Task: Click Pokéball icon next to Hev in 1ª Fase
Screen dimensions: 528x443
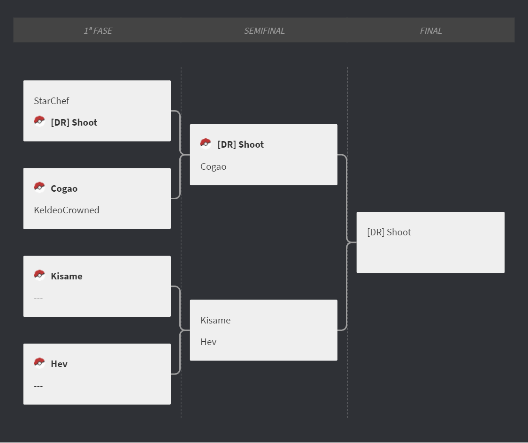Action: coord(39,363)
